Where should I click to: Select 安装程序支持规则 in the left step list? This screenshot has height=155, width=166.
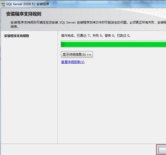[17, 36]
